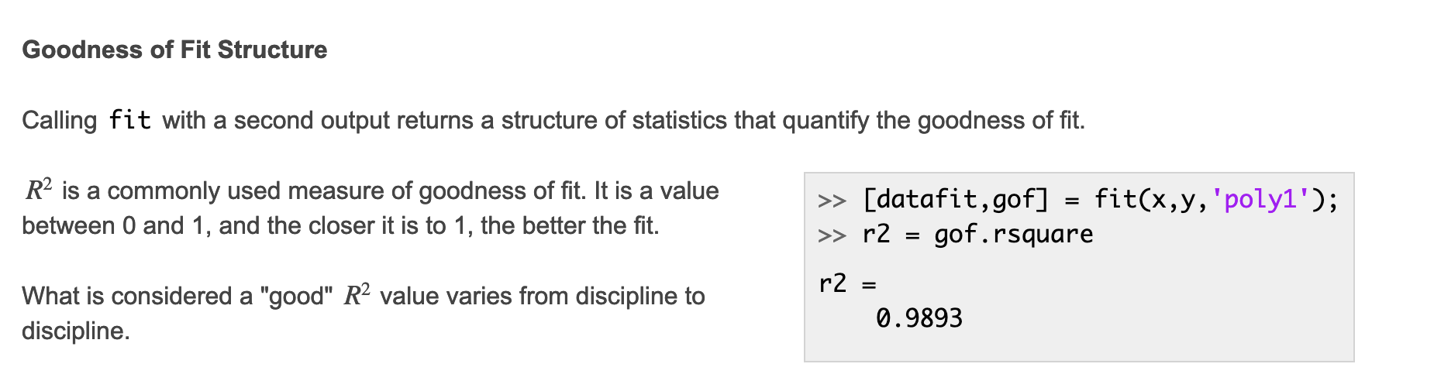Click "gof.rsquare" in the second command
Image resolution: width=1434 pixels, height=381 pixels.
[1013, 235]
